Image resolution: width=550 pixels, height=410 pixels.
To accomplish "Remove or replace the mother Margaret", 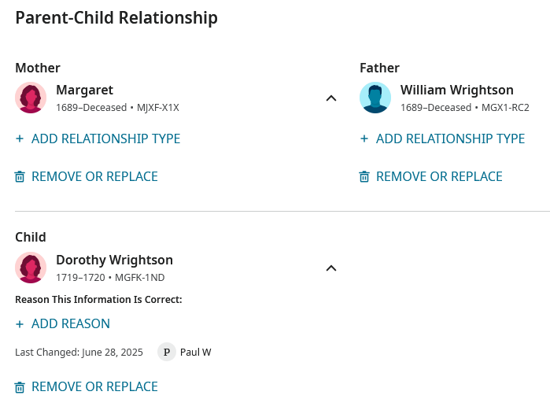I will point(87,176).
